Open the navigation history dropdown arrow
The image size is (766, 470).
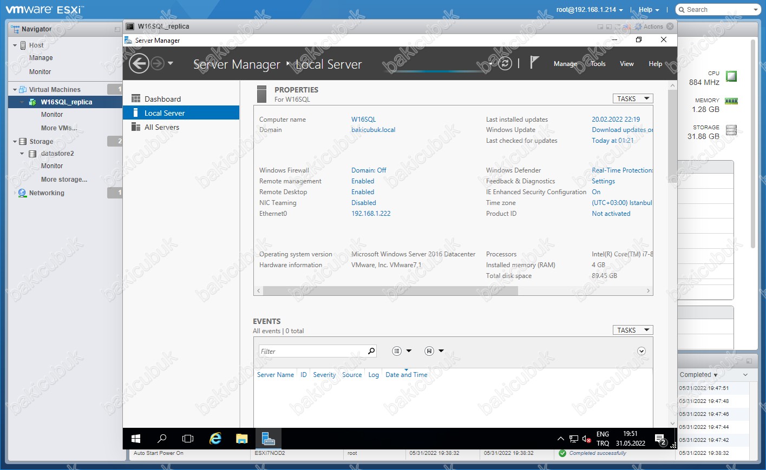pos(171,63)
